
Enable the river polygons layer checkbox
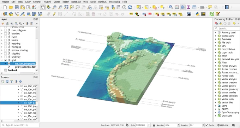[6, 30]
